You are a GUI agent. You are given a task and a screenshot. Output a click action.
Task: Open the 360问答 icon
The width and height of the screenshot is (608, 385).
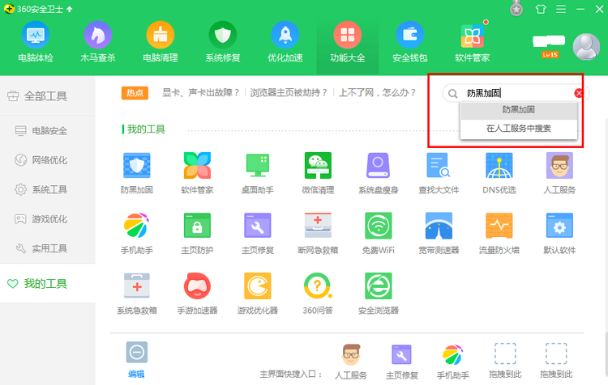coord(318,286)
